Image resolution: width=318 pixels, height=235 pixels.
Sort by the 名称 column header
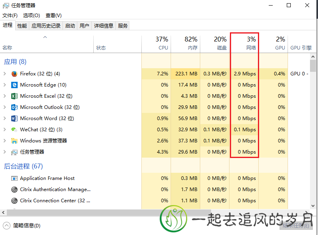[46, 43]
